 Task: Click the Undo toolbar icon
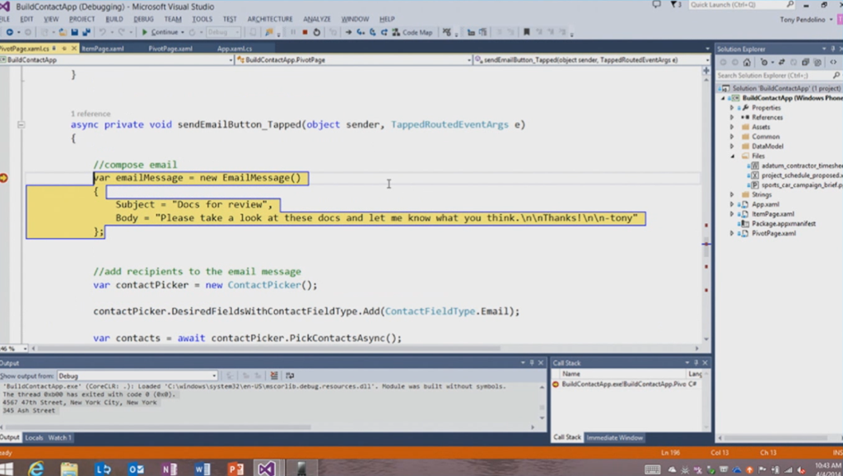(x=102, y=32)
